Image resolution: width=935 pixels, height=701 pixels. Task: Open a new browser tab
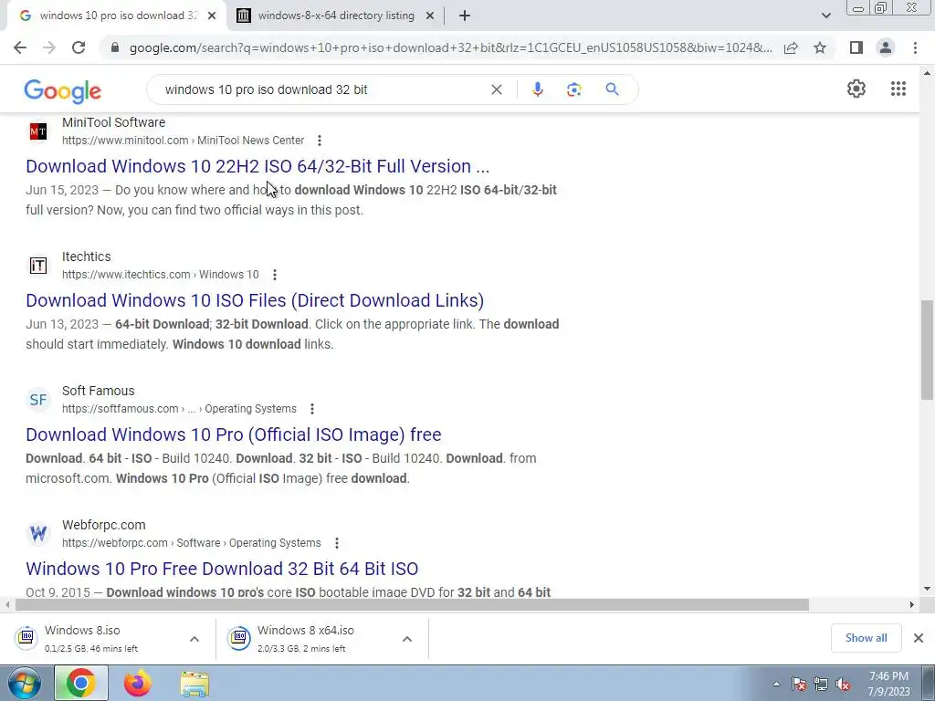pyautogui.click(x=465, y=16)
